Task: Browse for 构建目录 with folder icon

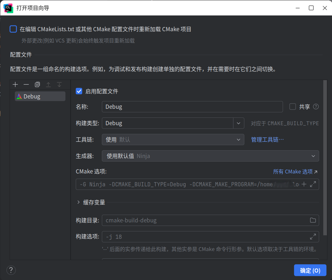Action: (x=313, y=220)
